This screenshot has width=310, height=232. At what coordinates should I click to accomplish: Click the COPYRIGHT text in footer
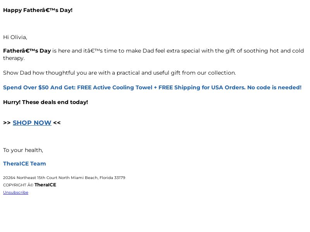click(x=15, y=185)
